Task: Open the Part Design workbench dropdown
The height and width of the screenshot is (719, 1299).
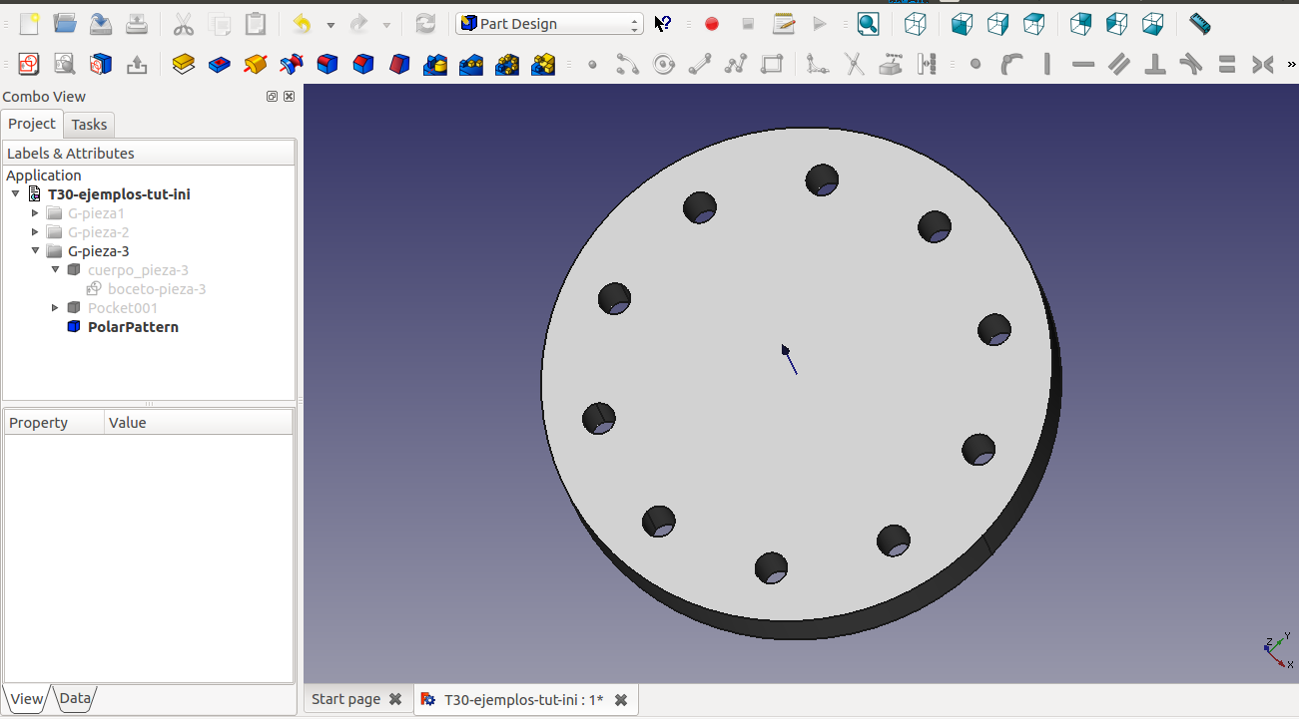Action: tap(548, 24)
